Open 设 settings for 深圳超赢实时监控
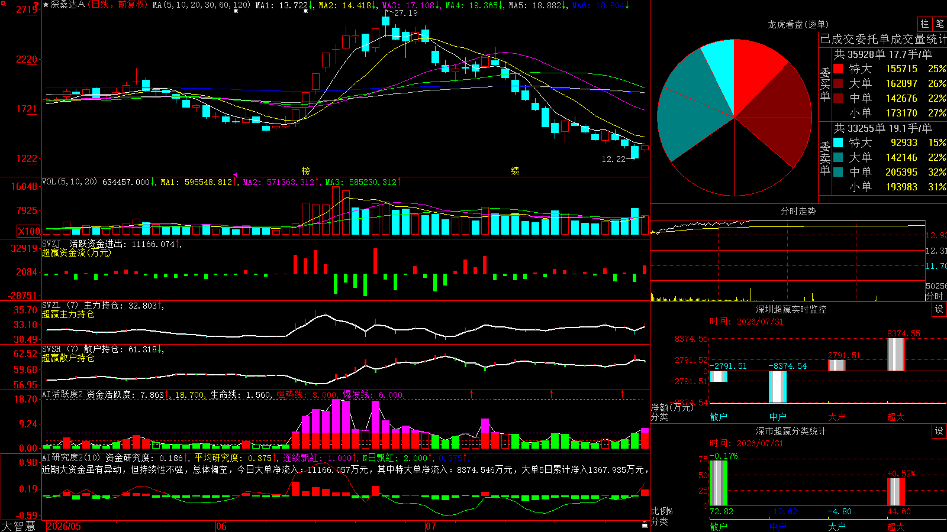Viewport: 947px width, 532px height. tap(939, 309)
